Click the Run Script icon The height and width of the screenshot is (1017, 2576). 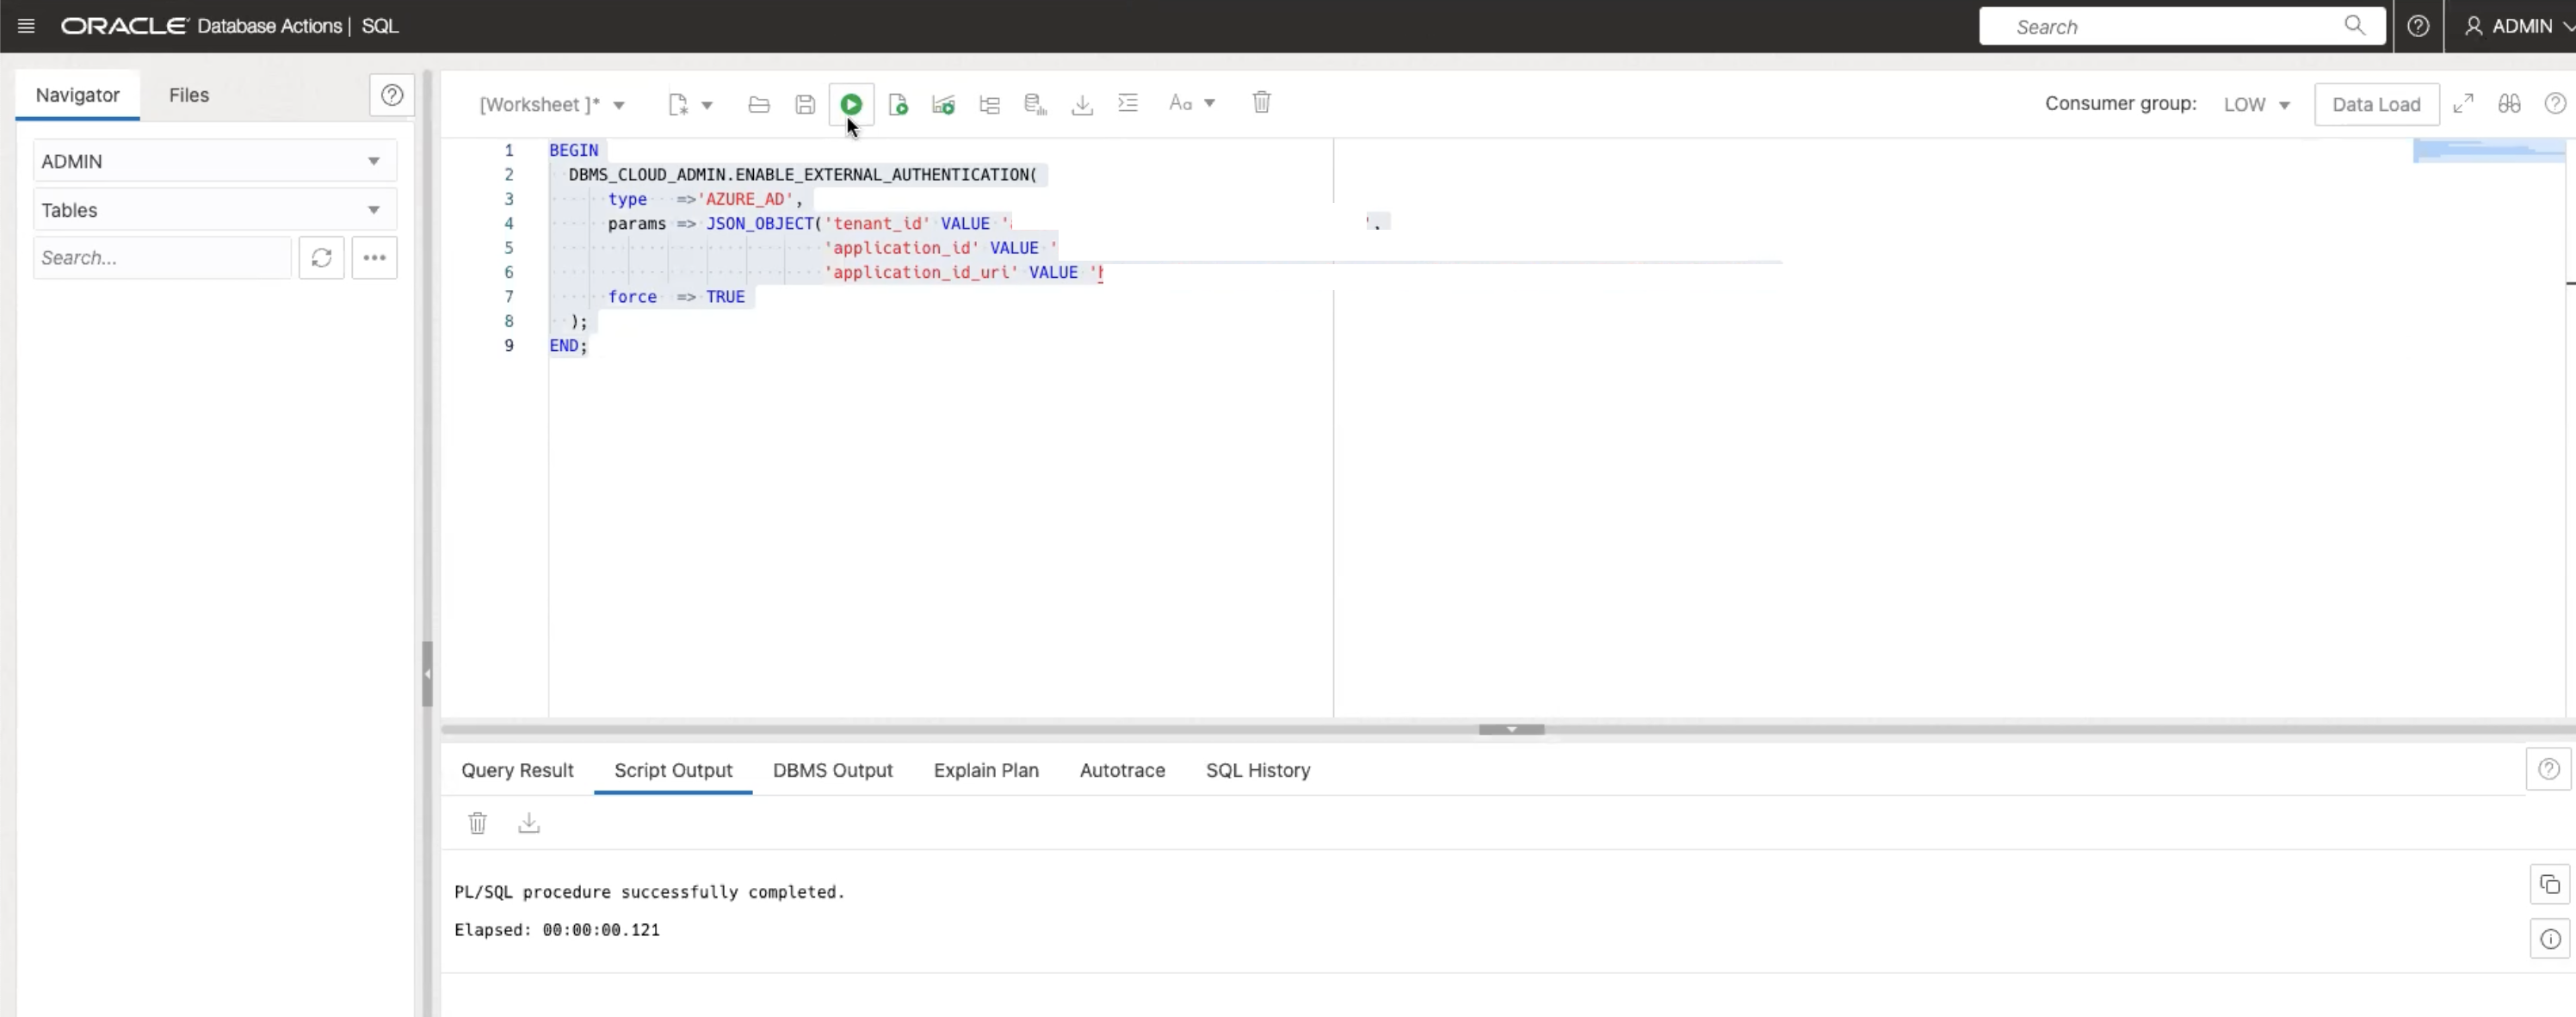[898, 104]
